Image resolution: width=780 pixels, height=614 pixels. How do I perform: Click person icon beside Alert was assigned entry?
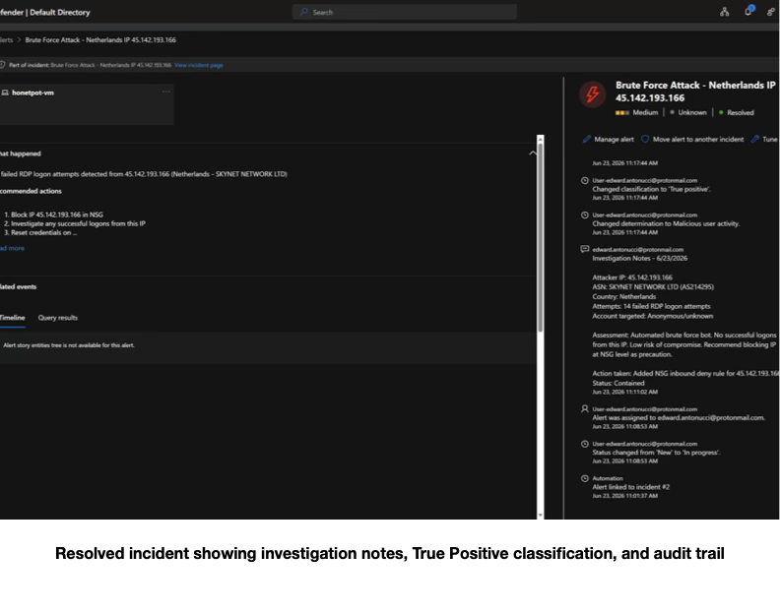[585, 409]
